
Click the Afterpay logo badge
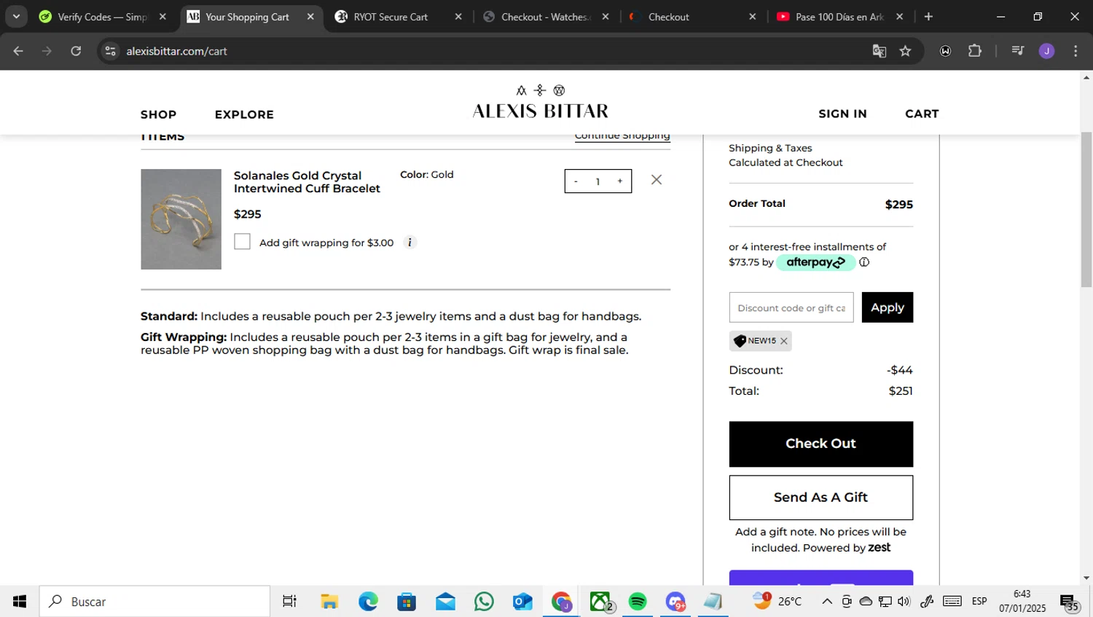pyautogui.click(x=815, y=262)
